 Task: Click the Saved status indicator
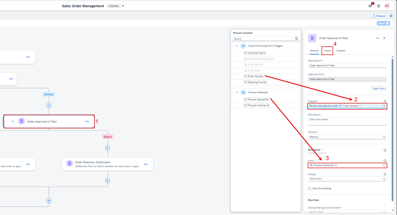[383, 23]
